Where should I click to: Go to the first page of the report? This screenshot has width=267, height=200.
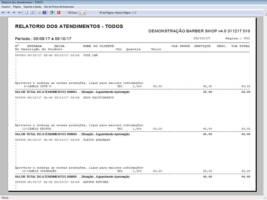click(x=3, y=13)
